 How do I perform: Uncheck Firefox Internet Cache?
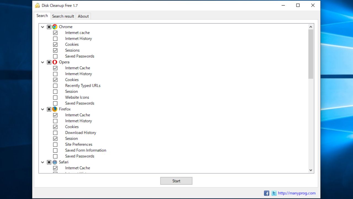coord(55,115)
